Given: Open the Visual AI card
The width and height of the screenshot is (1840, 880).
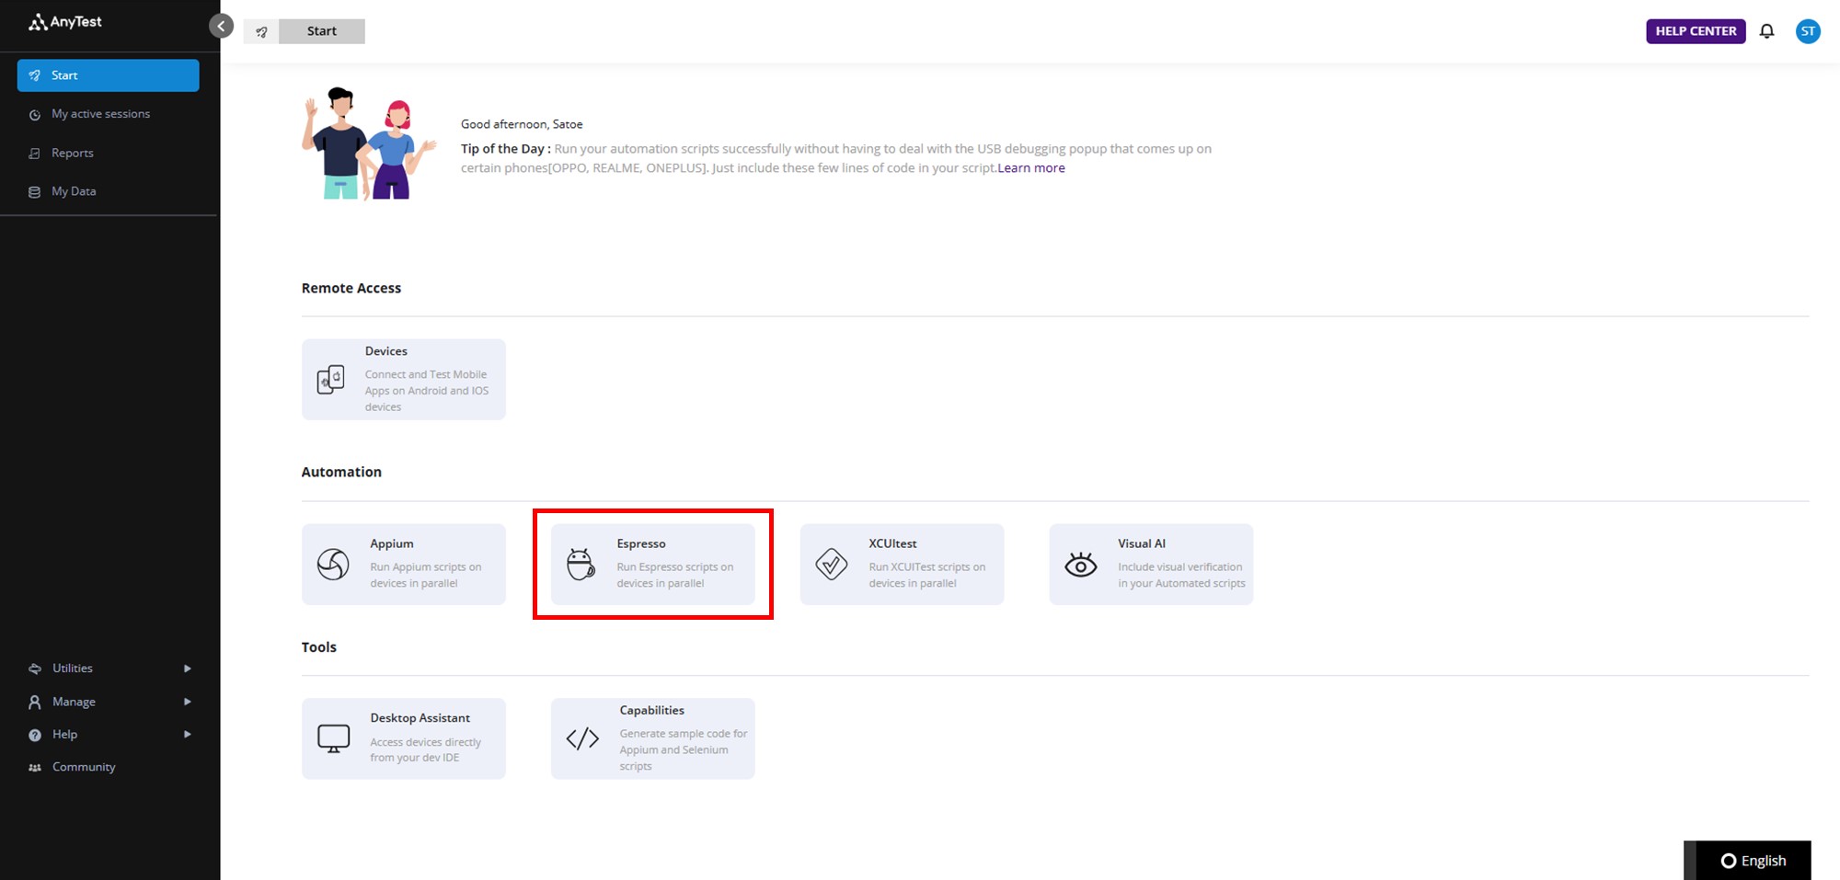Looking at the screenshot, I should point(1152,565).
